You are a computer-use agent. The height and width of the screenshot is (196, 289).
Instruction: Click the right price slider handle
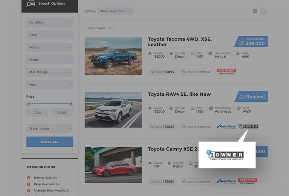[x=71, y=104]
